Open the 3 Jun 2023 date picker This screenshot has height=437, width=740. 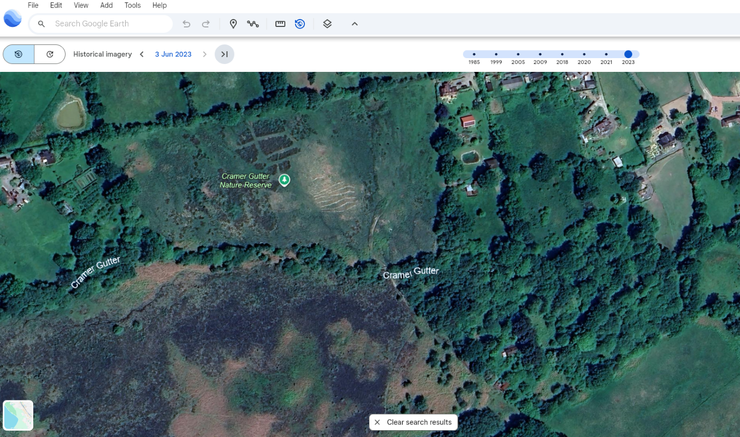pyautogui.click(x=173, y=54)
